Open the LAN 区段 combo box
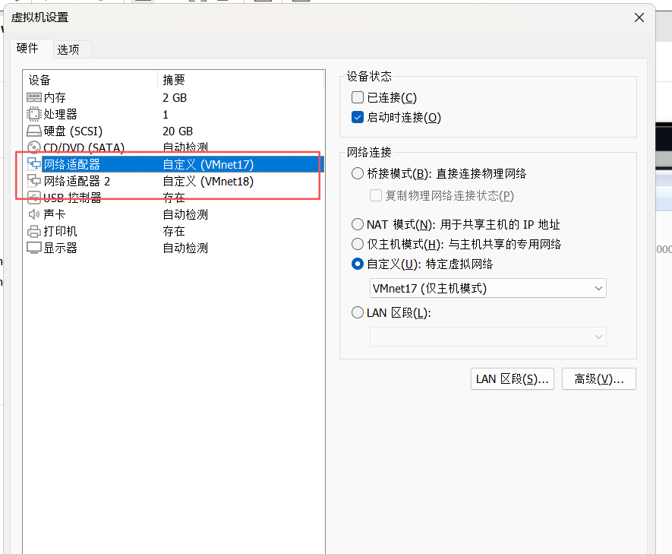This screenshot has height=554, width=672. (487, 337)
